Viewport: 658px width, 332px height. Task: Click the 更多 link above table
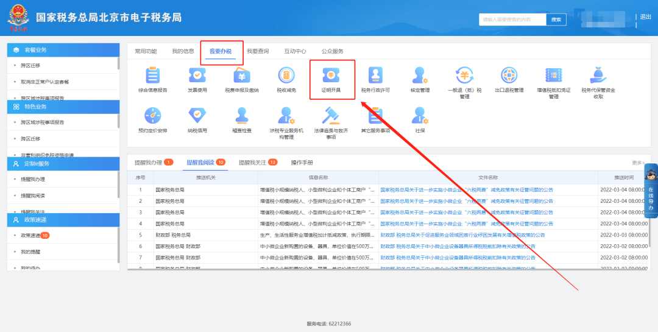click(x=639, y=163)
